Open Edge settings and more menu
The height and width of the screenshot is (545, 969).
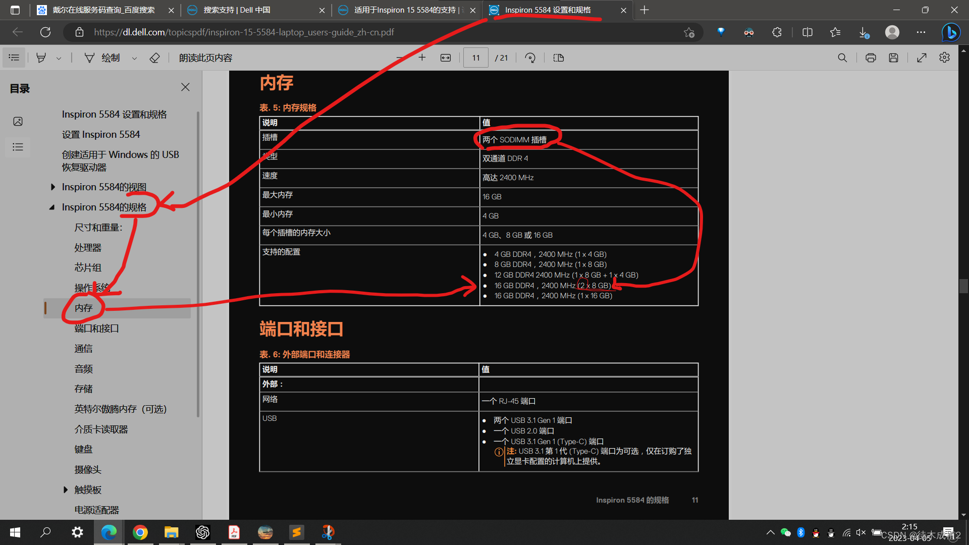point(921,32)
